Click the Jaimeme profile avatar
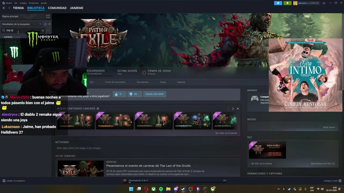Image resolution: width=344 pixels, height=193 pixels. point(295,3)
